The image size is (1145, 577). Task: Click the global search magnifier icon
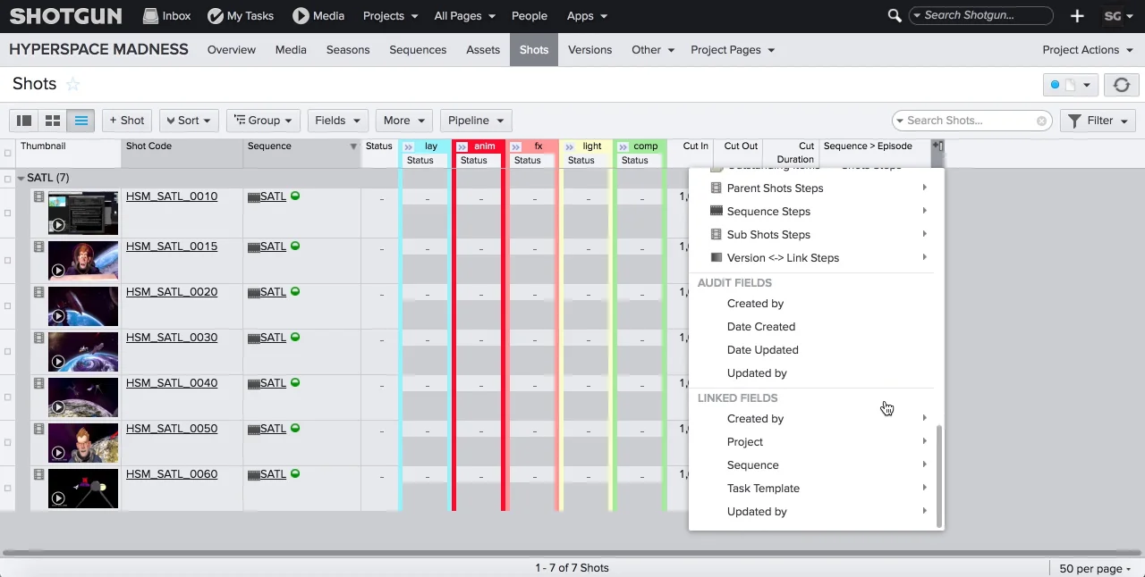[x=895, y=16]
